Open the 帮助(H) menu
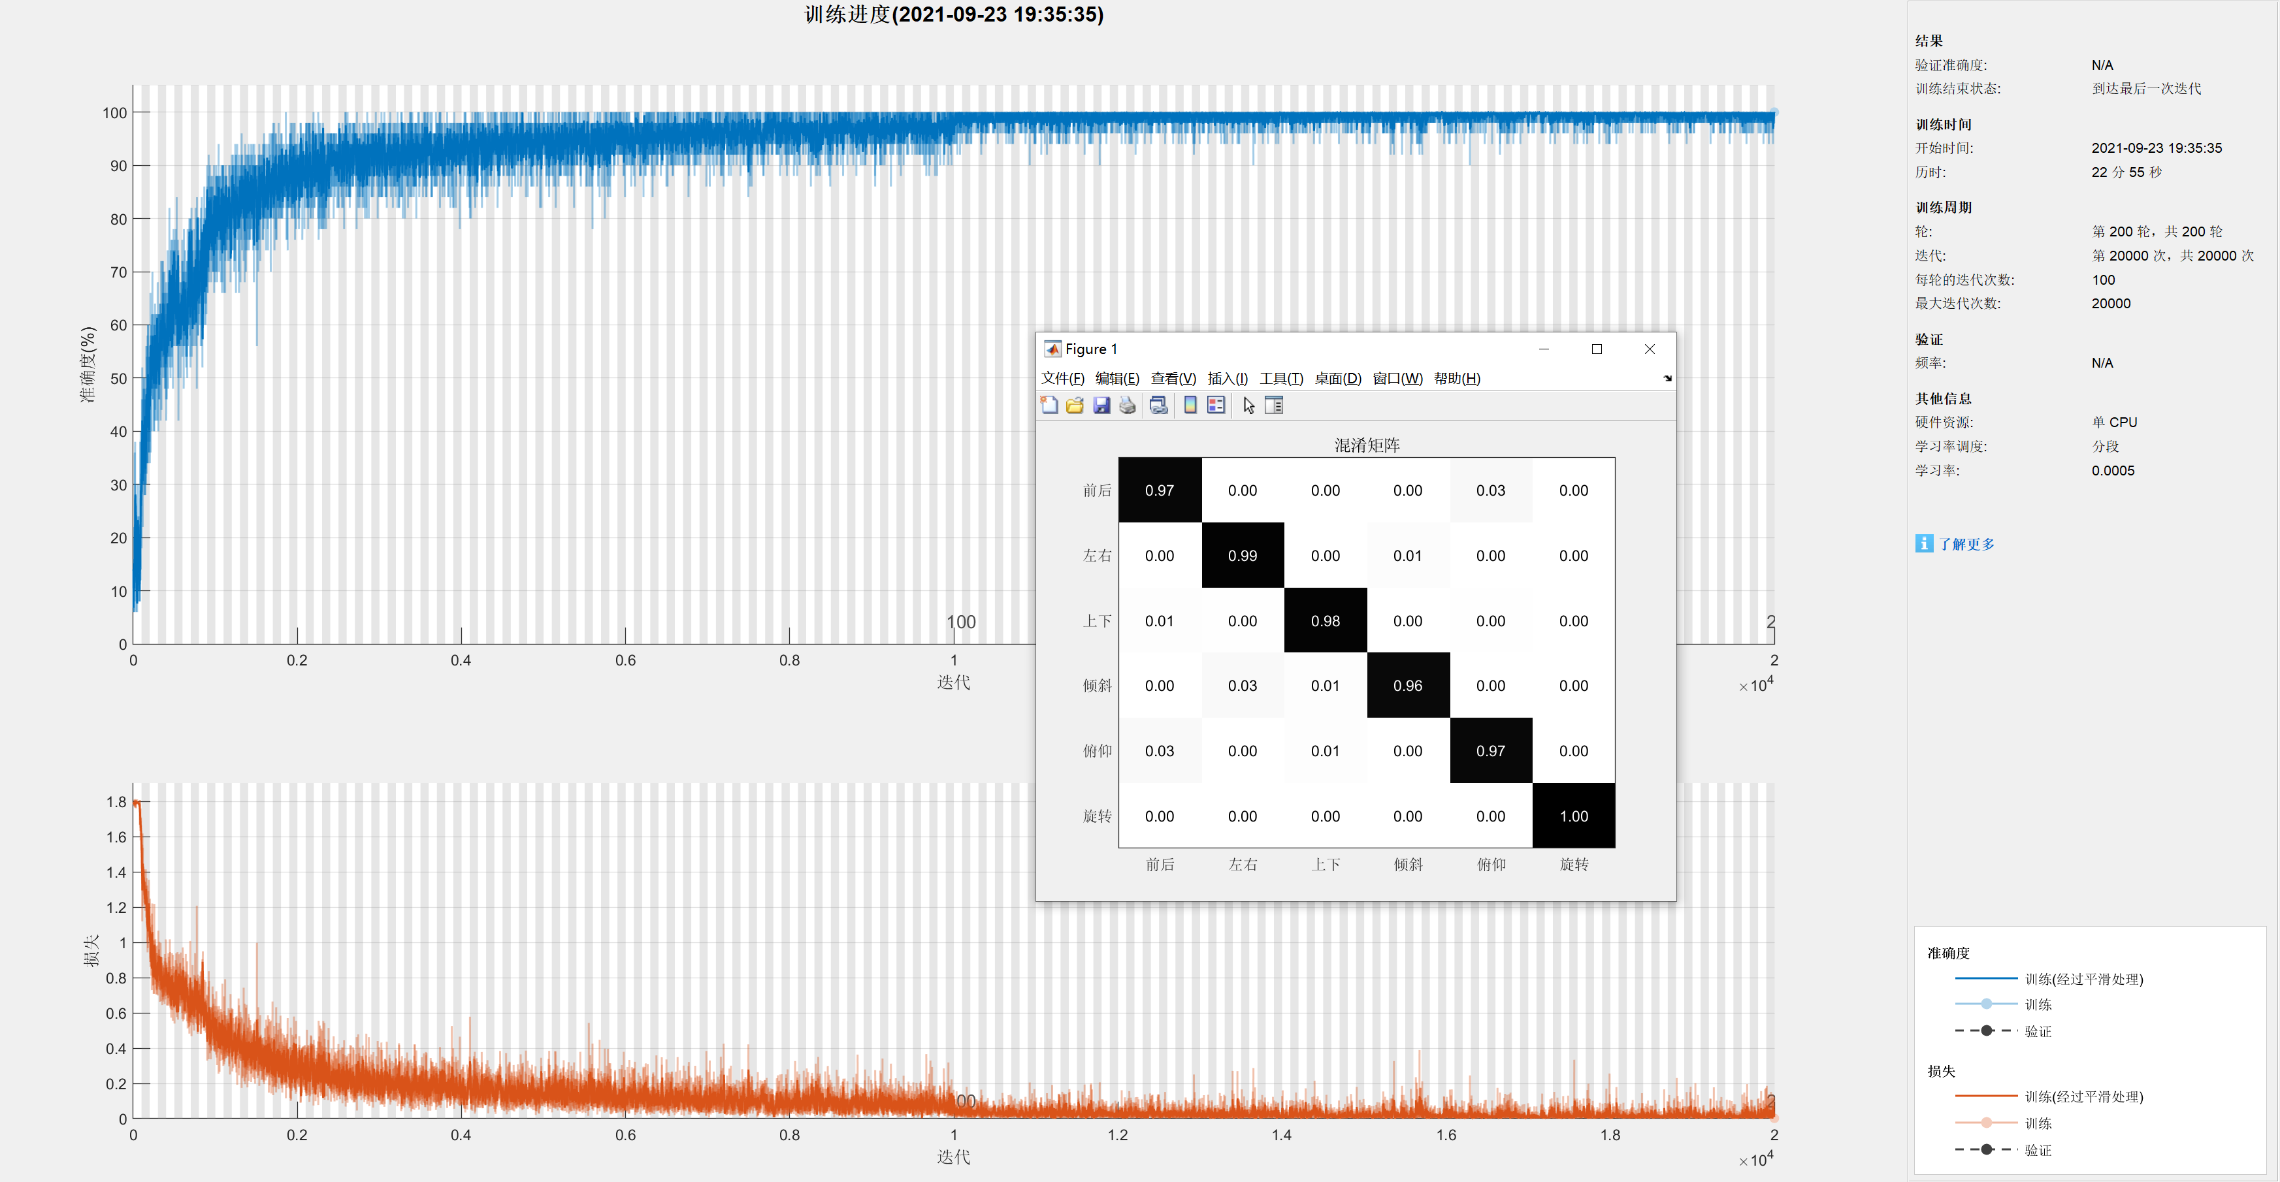Image resolution: width=2280 pixels, height=1182 pixels. point(1457,379)
